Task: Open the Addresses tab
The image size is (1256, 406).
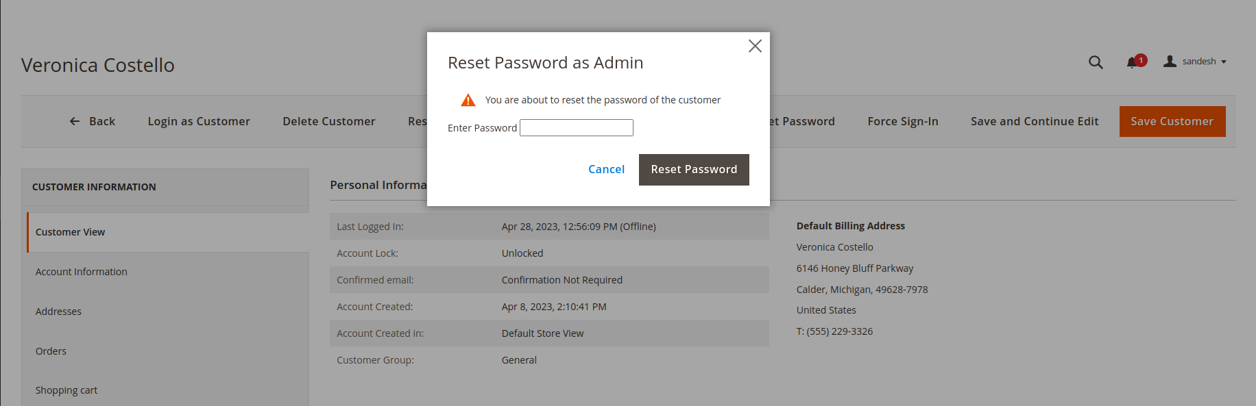Action: [x=58, y=312]
